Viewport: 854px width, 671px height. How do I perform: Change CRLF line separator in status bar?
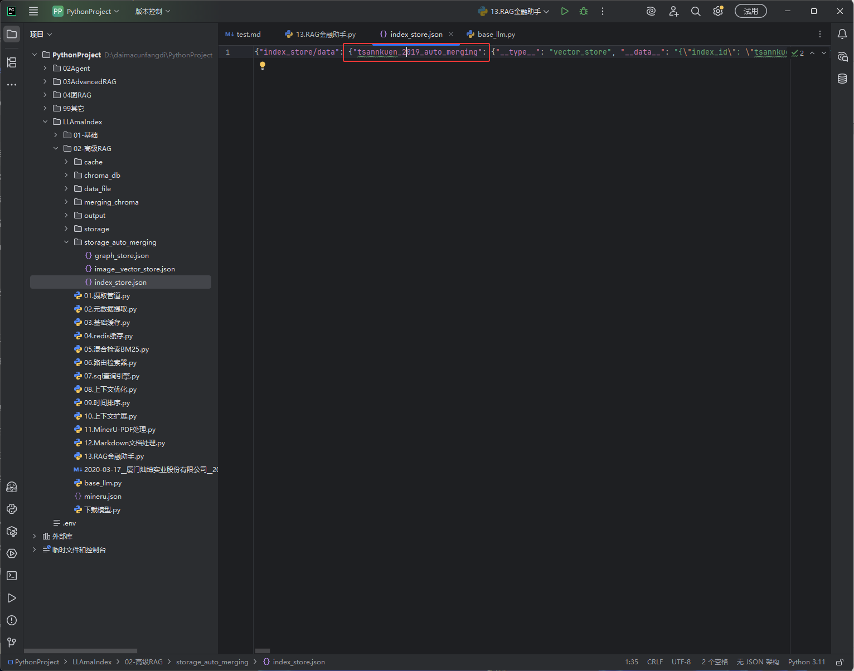coord(655,662)
